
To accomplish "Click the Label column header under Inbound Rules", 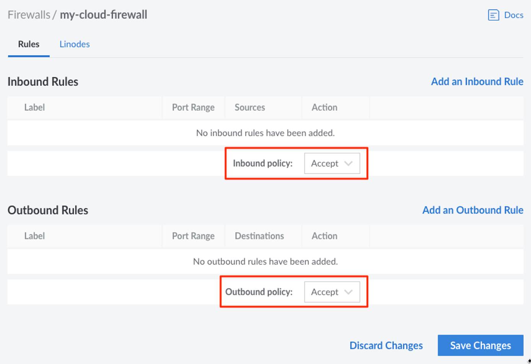I will pyautogui.click(x=34, y=108).
